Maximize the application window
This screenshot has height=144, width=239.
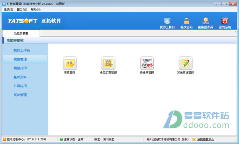coord(225,4)
